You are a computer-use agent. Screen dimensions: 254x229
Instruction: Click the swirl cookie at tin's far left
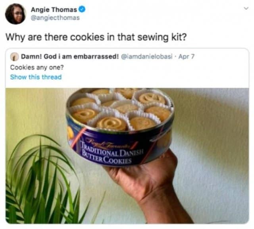[85, 115]
